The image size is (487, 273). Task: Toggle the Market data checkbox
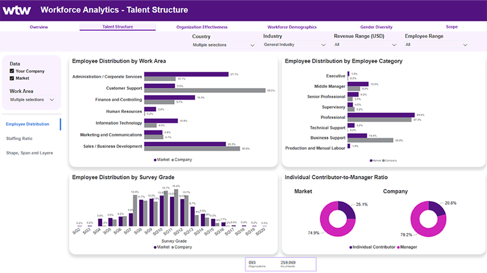point(12,78)
